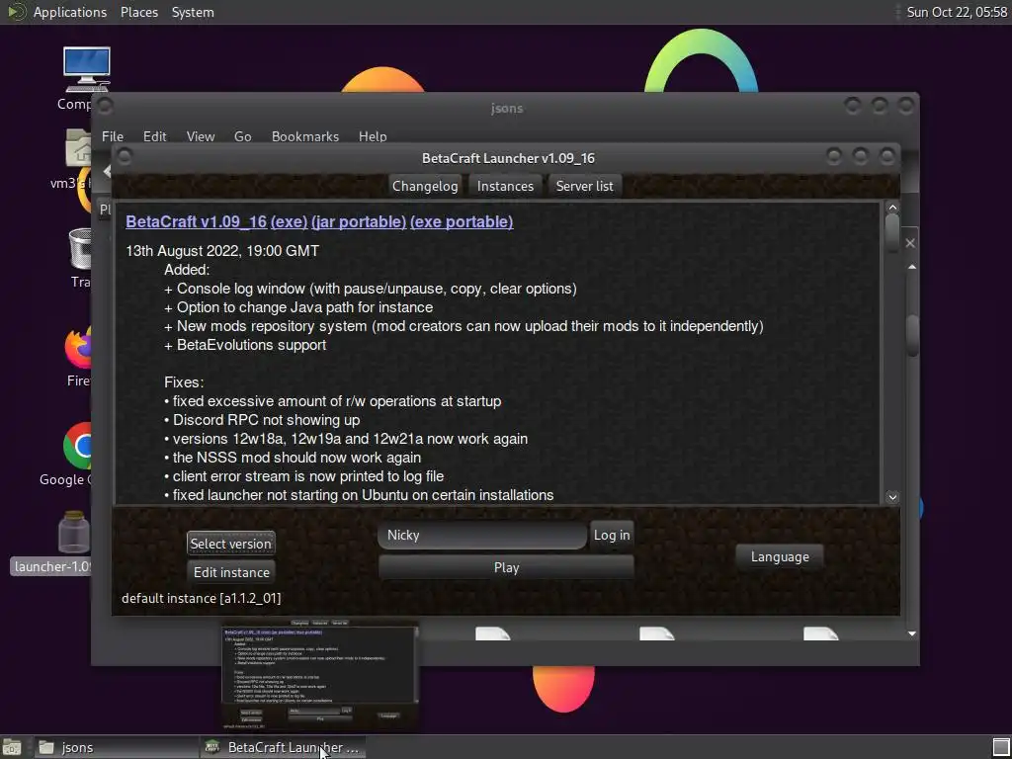
Task: Click the jsons window menu button
Action: pos(105,105)
